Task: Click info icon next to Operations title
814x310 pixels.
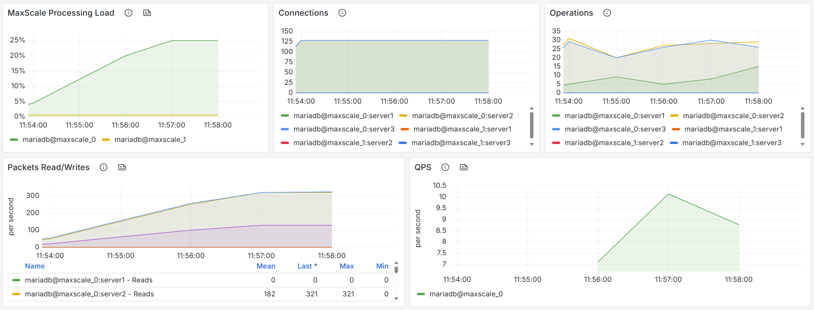Action: pos(607,13)
